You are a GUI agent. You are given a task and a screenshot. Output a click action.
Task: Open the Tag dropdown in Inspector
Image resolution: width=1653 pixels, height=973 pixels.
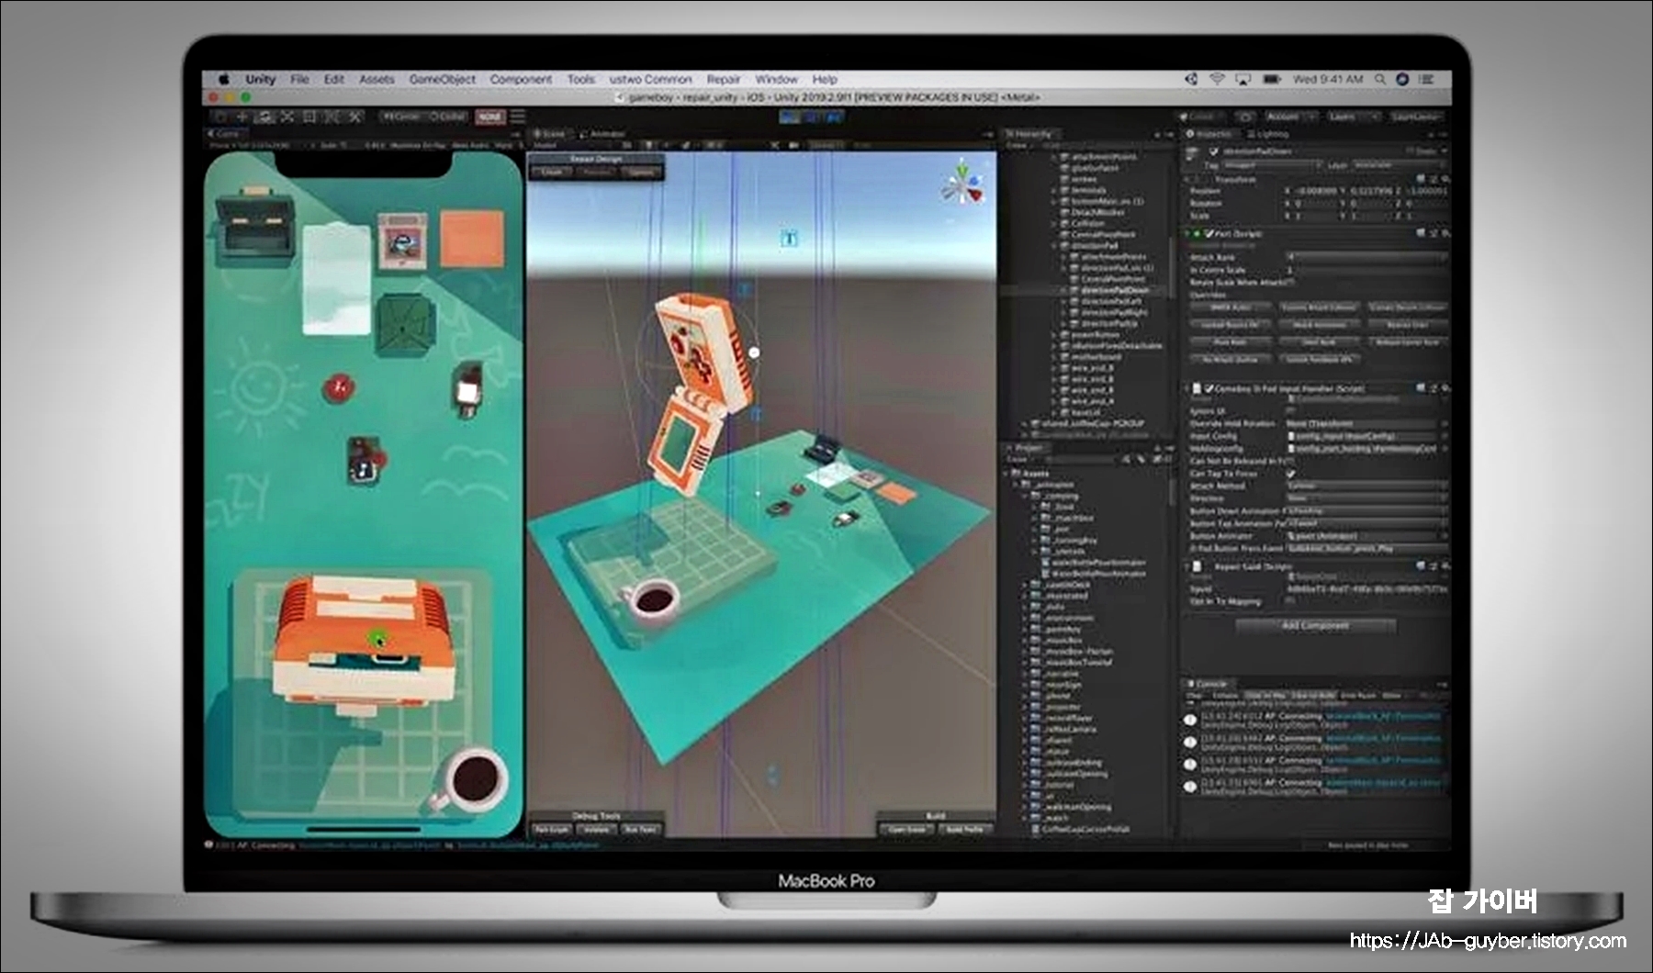point(1272,165)
